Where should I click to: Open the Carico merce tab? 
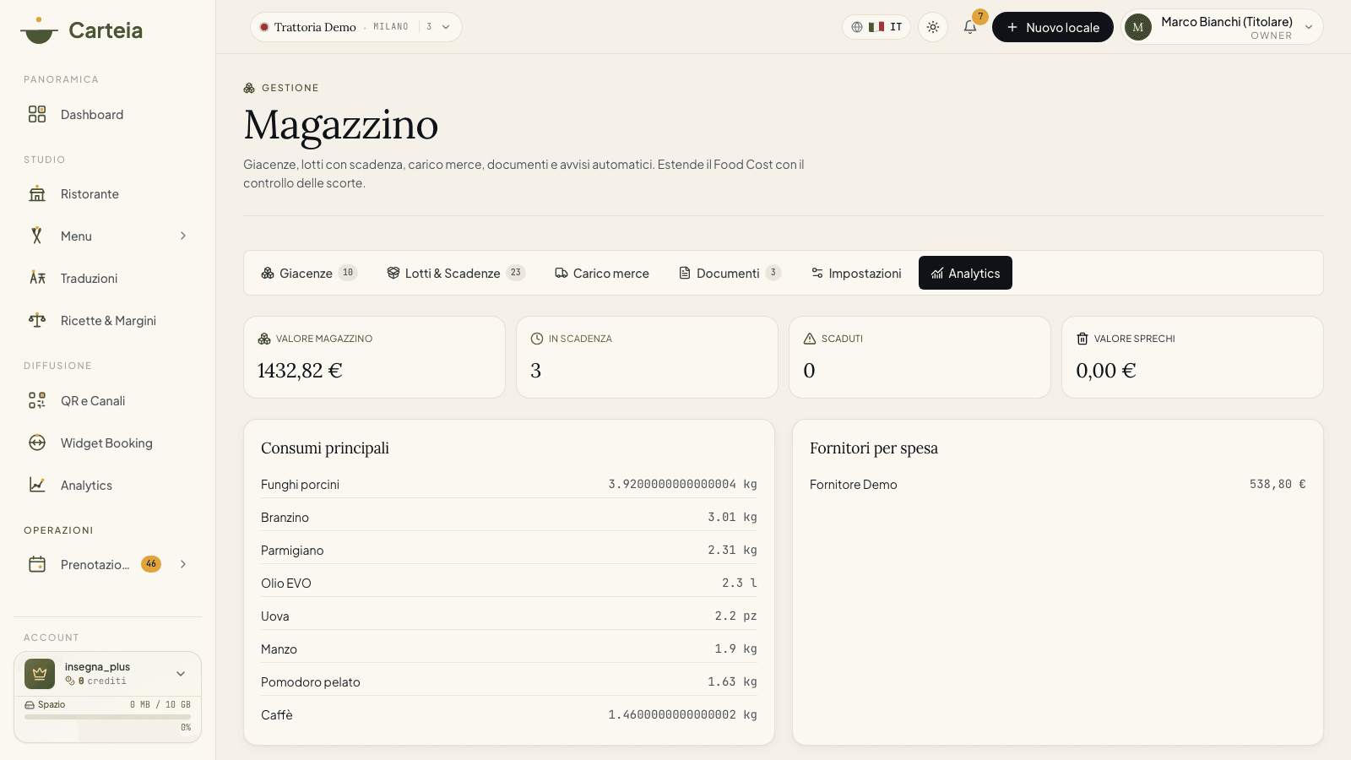[x=602, y=273]
